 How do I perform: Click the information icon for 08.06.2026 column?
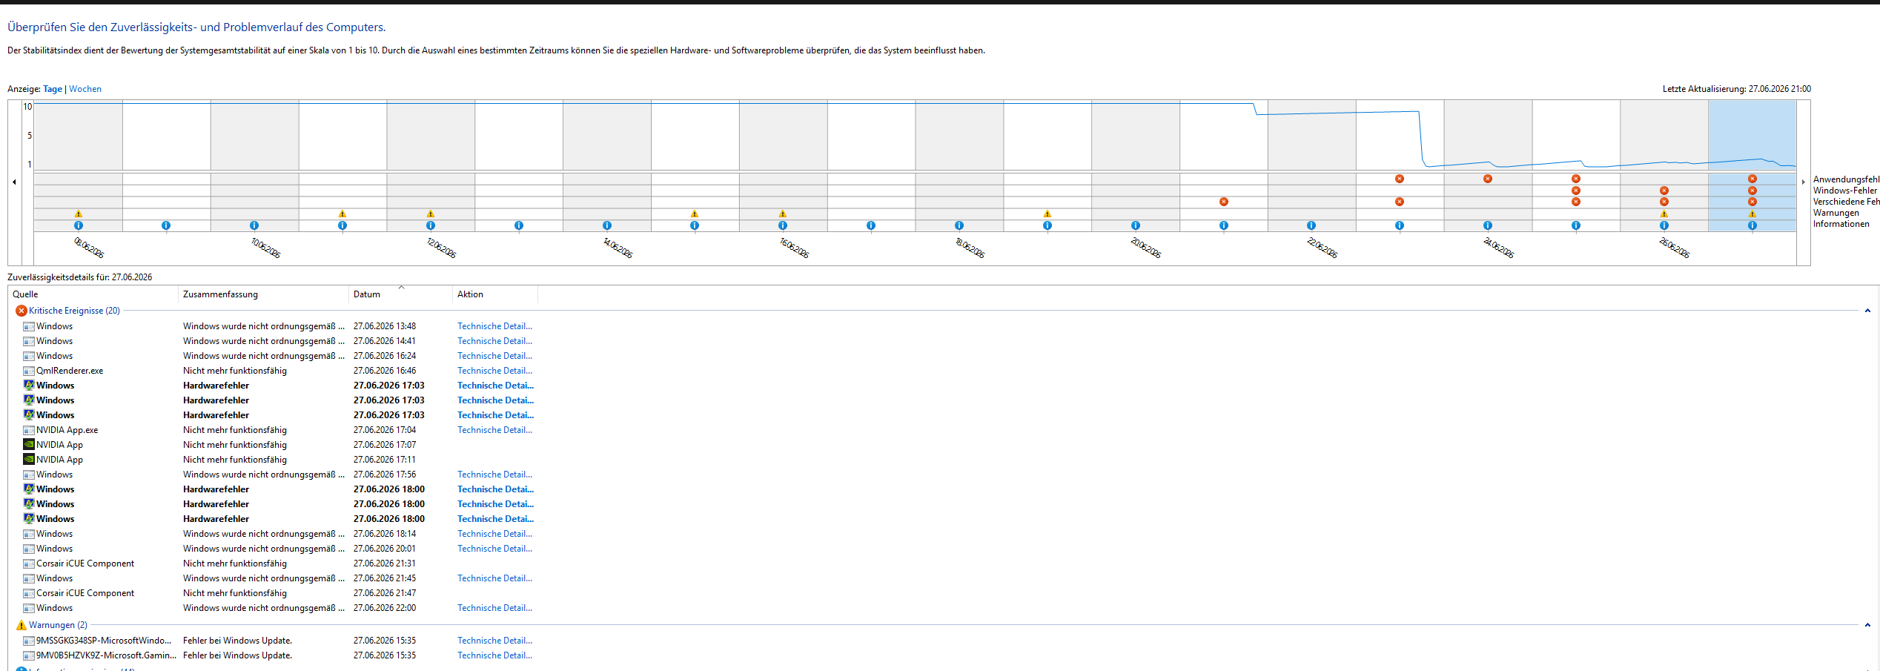coord(79,225)
